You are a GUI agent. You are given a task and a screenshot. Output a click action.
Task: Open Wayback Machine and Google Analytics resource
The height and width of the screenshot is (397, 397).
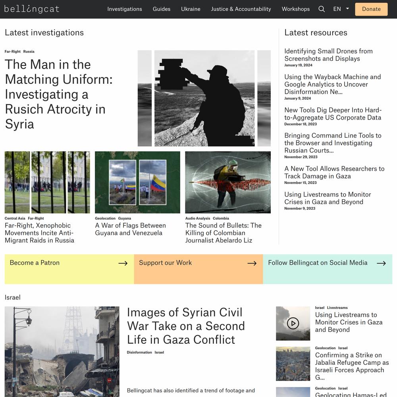[332, 84]
